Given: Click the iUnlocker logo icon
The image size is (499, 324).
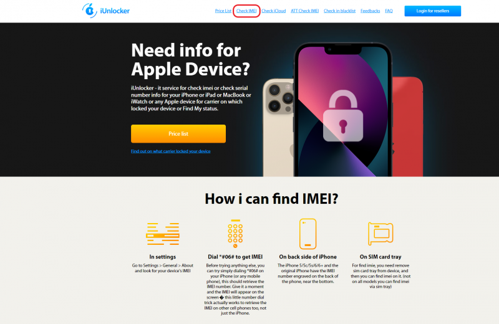Looking at the screenshot, I should click(x=89, y=11).
